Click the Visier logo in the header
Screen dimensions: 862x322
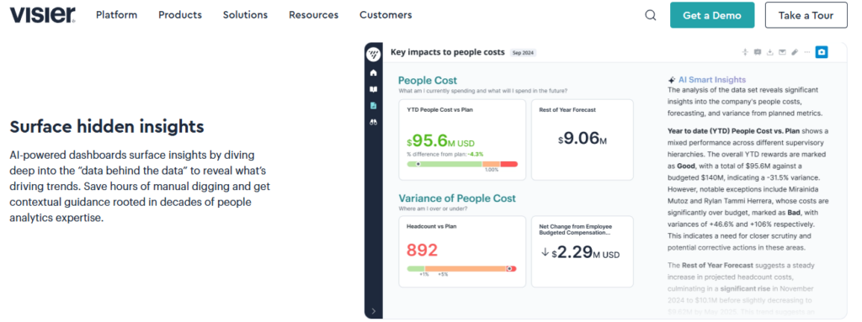point(42,15)
